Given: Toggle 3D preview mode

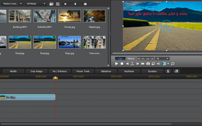Looking at the screenshot, I should click(164, 64).
